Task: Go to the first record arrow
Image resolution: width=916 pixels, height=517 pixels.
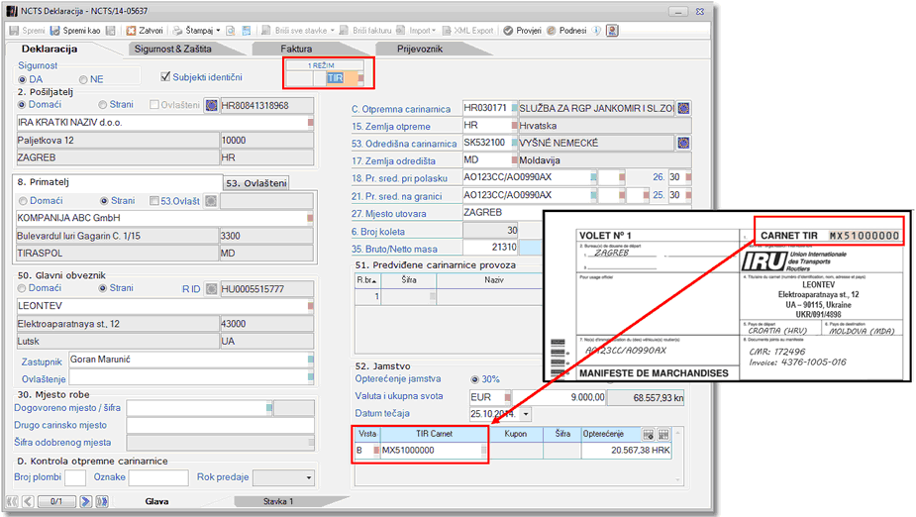Action: 12,501
